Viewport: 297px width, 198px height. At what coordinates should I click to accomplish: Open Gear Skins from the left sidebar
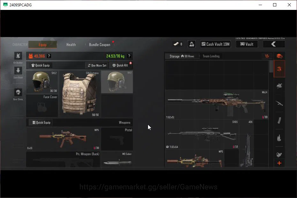pyautogui.click(x=18, y=92)
